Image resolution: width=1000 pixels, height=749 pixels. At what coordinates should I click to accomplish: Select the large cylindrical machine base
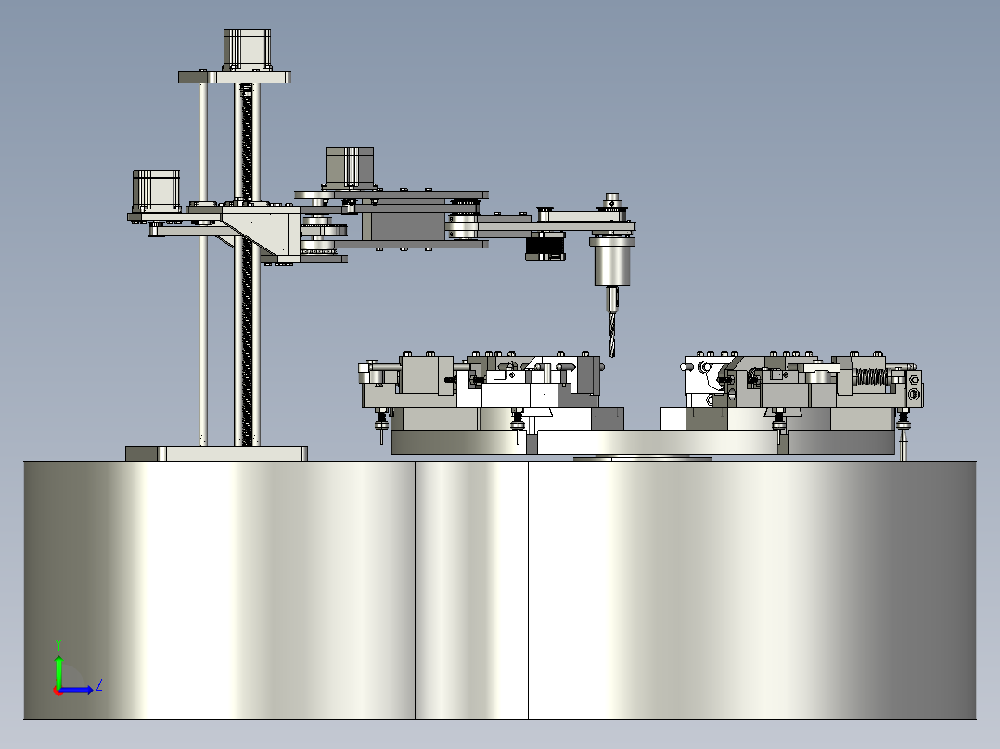coord(500,590)
